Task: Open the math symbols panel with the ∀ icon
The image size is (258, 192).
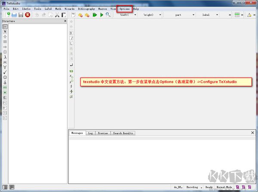Action: pos(5,67)
